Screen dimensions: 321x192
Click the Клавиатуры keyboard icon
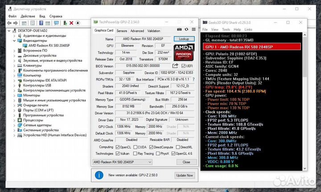(x=20, y=65)
